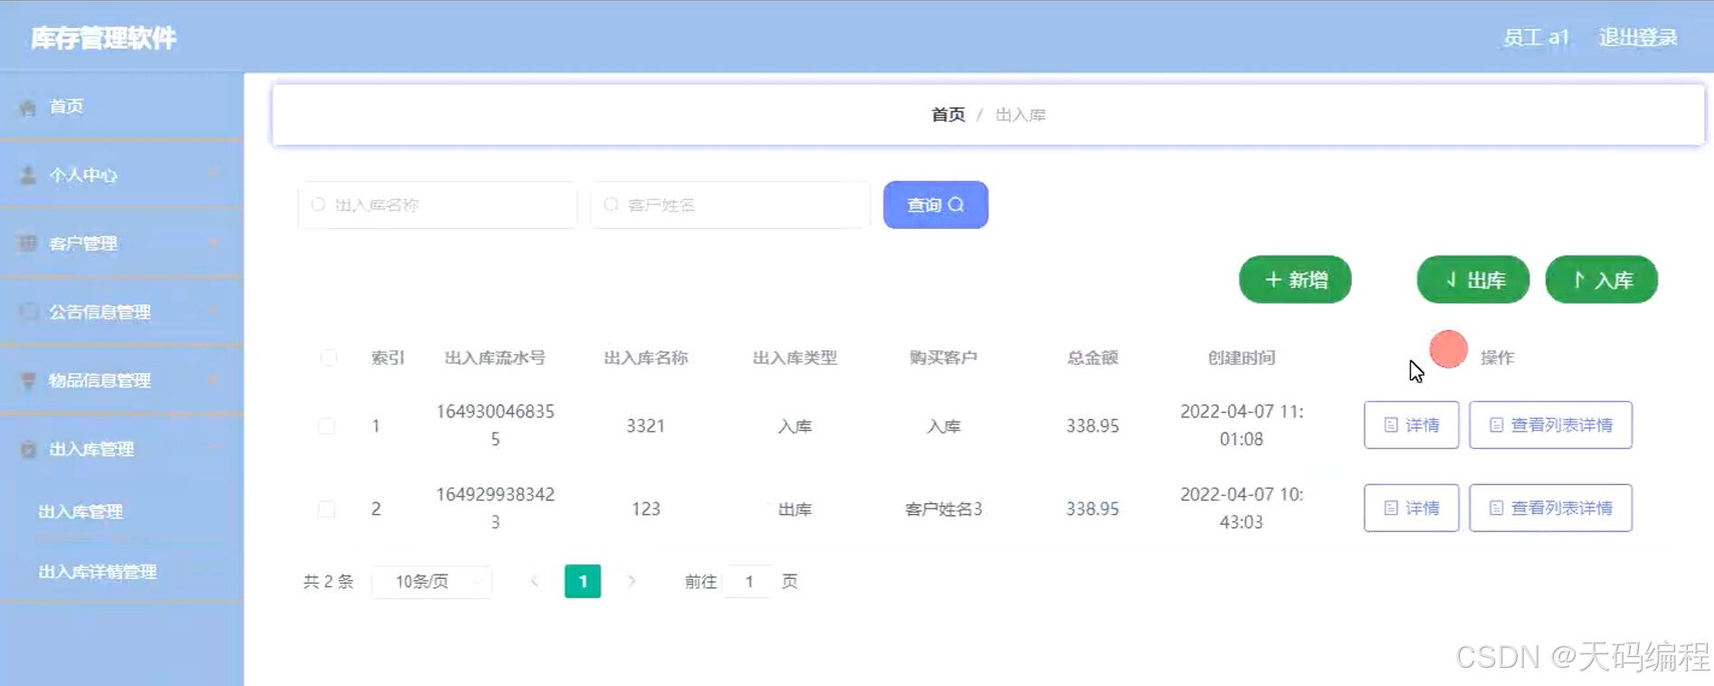Click the 库存管理软件 title
Screen dimensions: 1714x686
coord(104,38)
